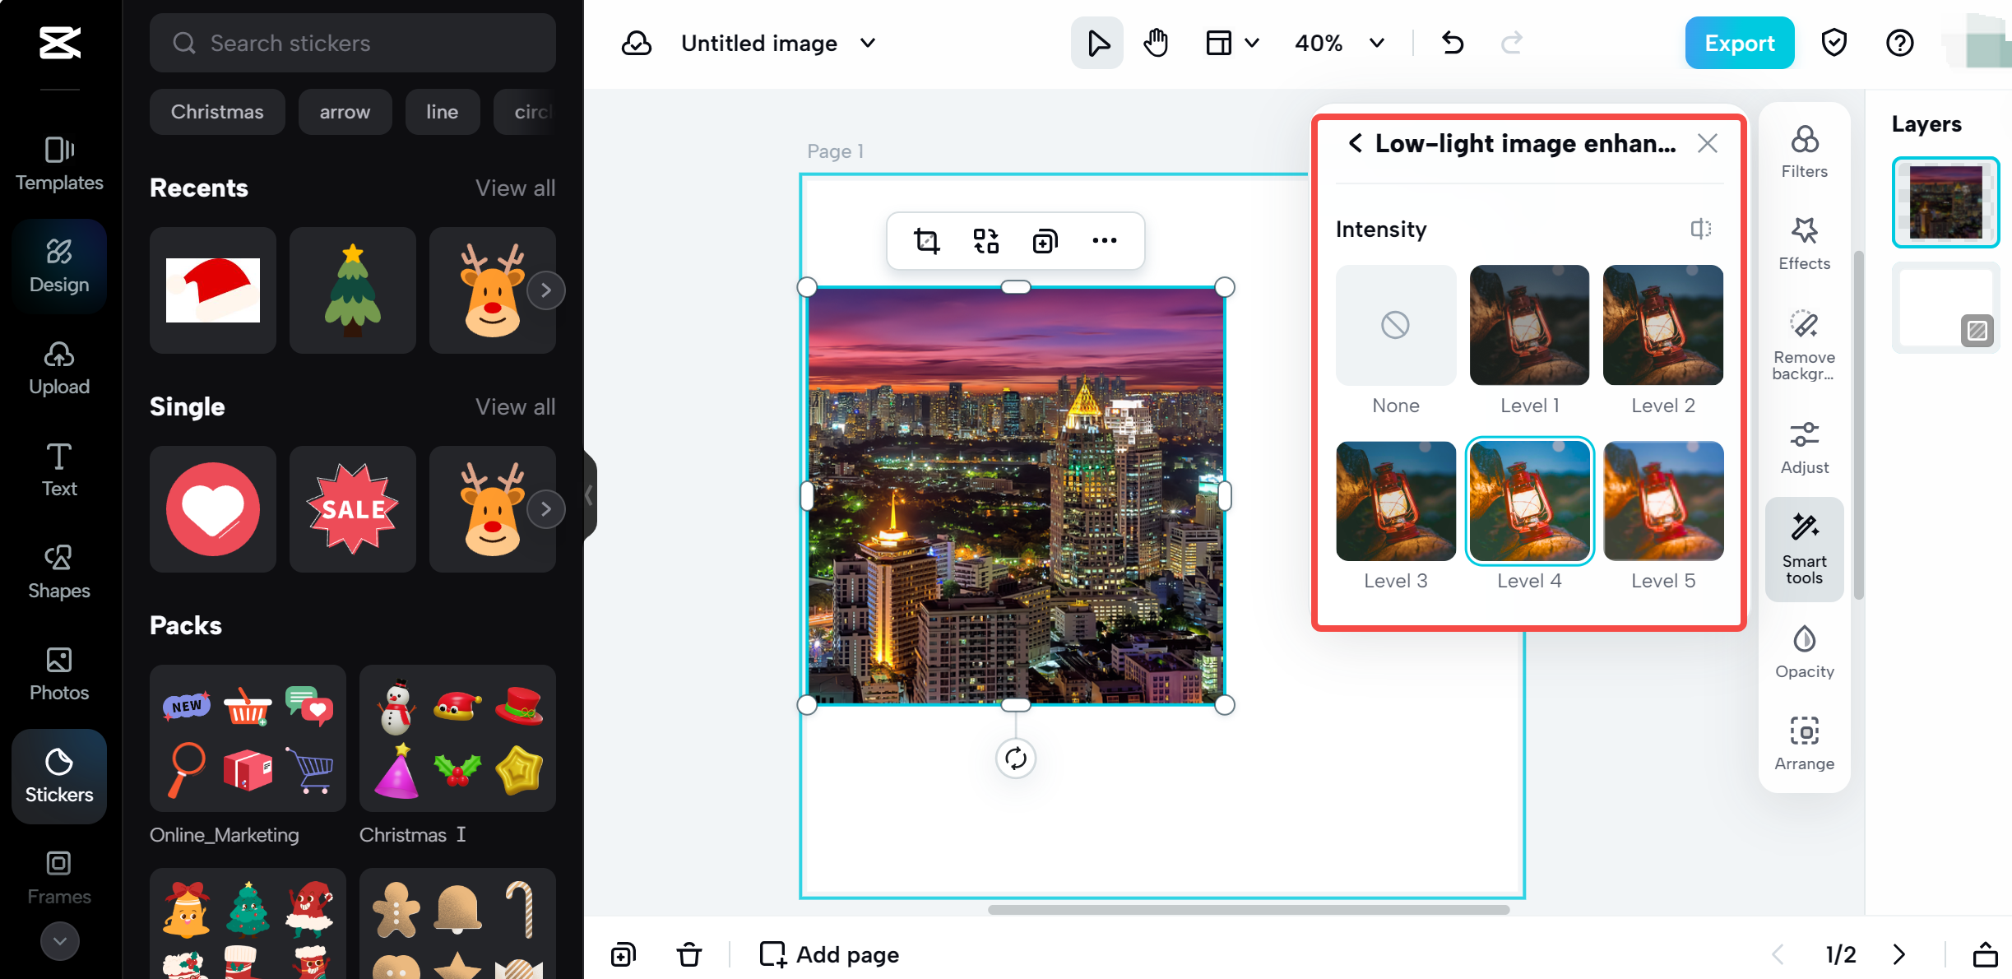The width and height of the screenshot is (2012, 979).
Task: Click the cloud save status icon
Action: click(636, 43)
